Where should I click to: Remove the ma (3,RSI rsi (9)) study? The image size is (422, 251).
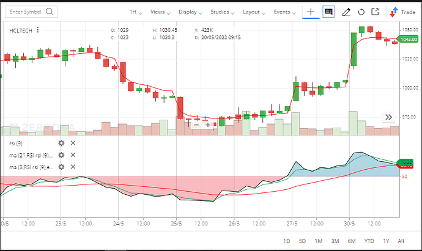pos(73,167)
